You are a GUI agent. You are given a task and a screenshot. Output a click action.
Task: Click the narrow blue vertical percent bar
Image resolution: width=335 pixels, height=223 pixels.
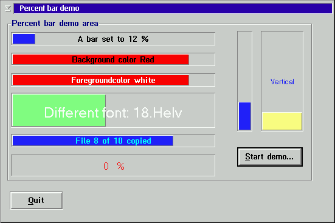pyautogui.click(x=244, y=81)
